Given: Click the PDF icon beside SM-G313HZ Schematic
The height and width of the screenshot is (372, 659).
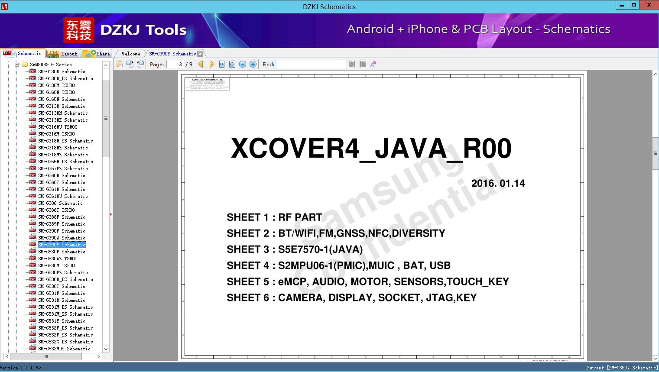Looking at the screenshot, I should click(x=32, y=120).
